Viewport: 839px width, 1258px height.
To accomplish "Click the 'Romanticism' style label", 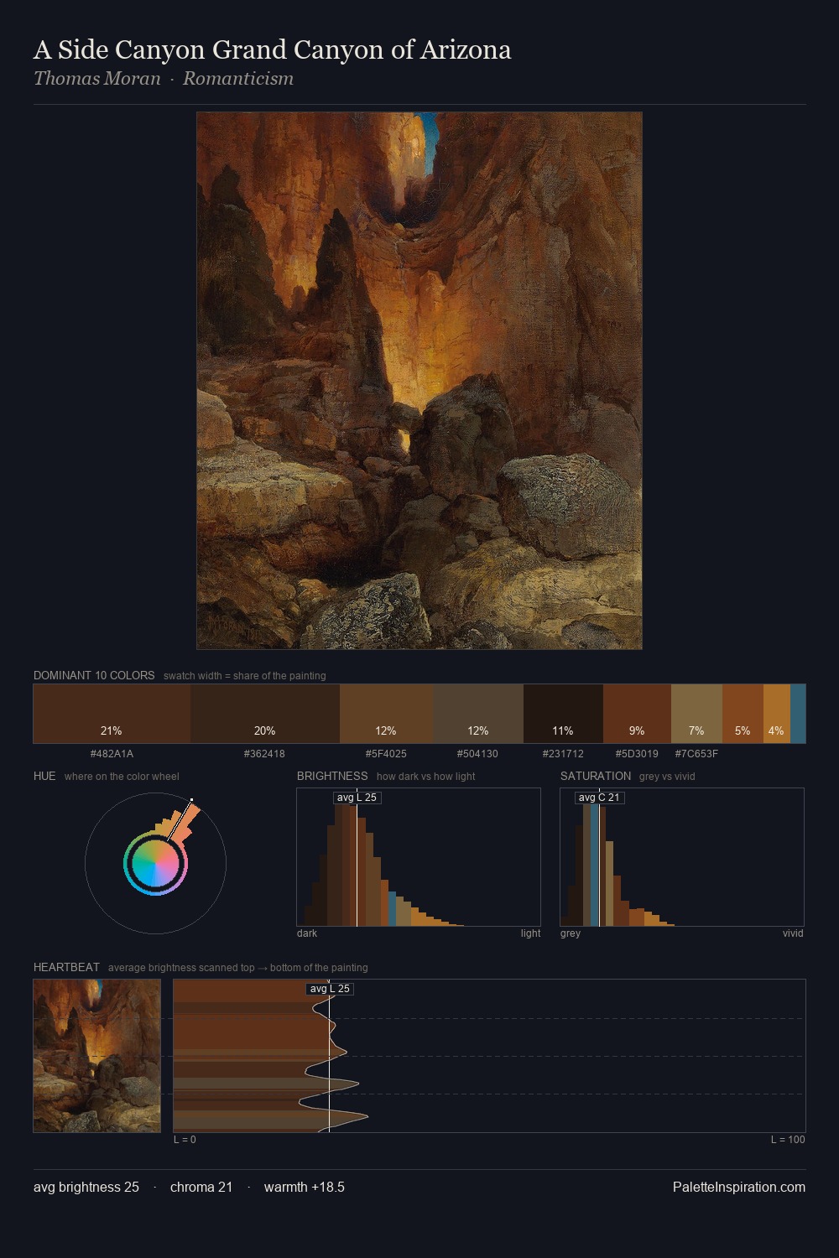I will [x=238, y=79].
